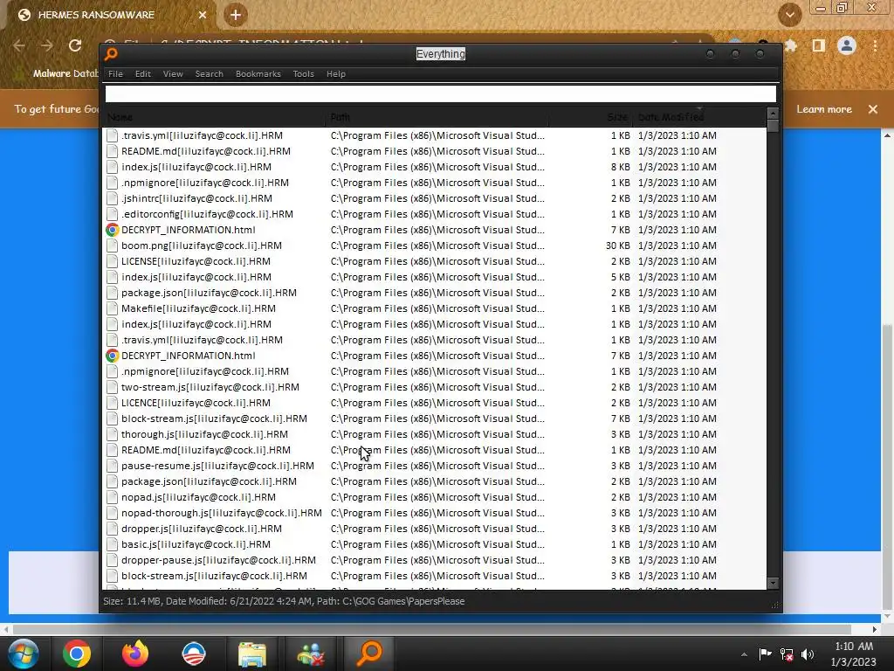Screen dimensions: 894x671
Task: Open Windows Explorer from the taskbar
Action: 252,654
